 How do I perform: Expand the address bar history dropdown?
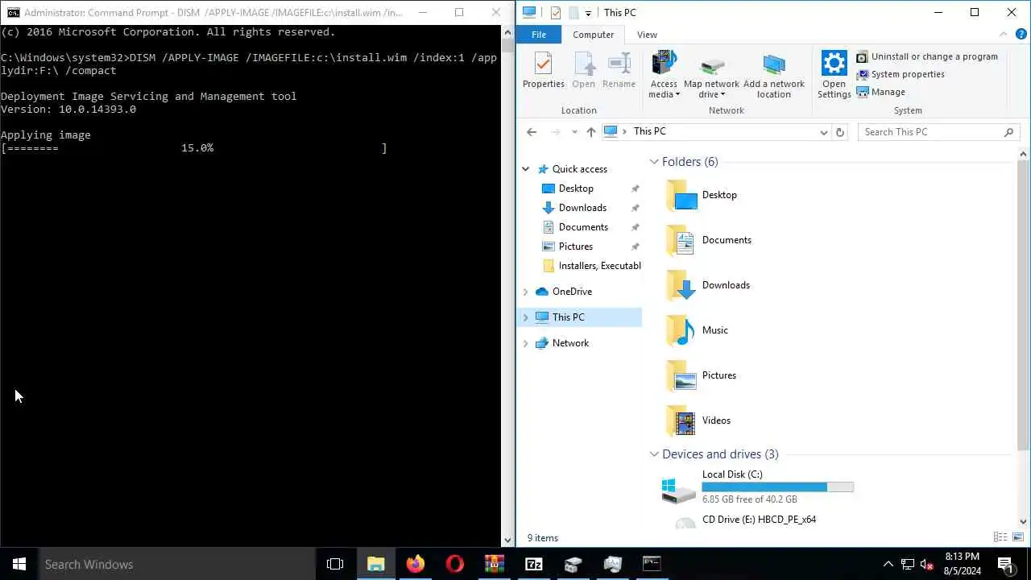click(824, 132)
